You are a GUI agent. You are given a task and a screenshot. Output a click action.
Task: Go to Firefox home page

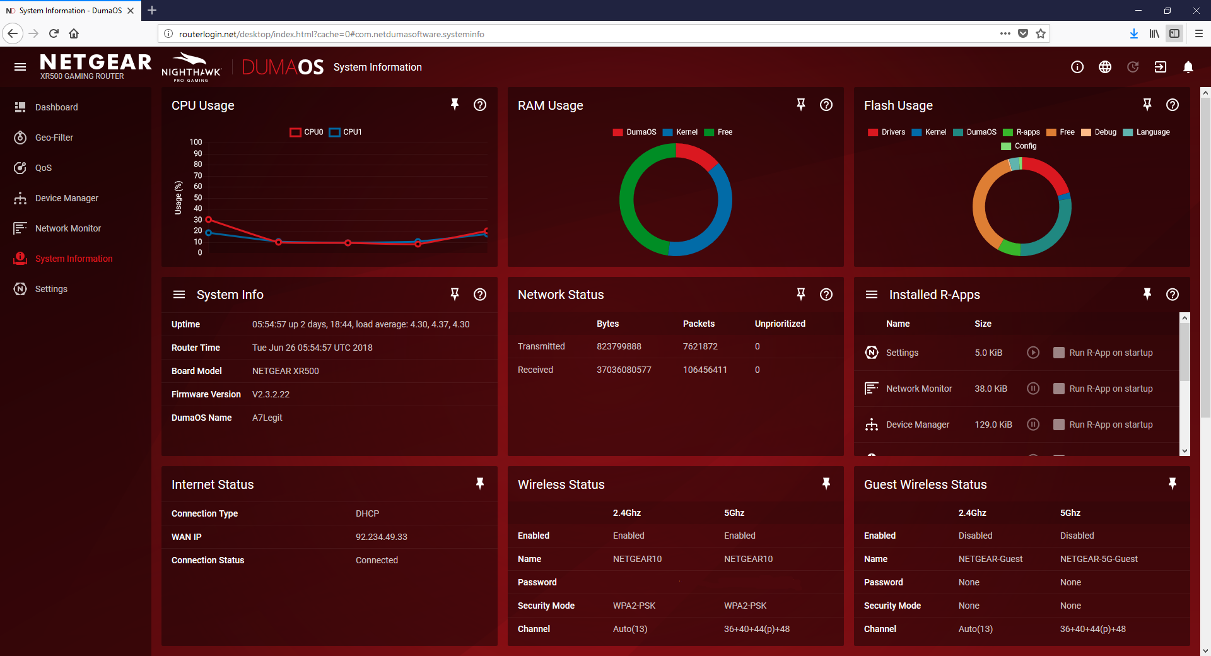coord(74,33)
